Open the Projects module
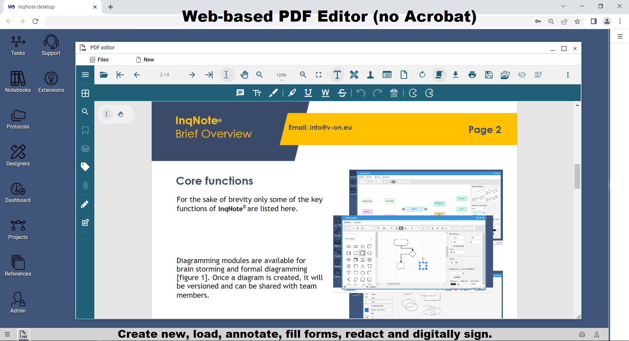 coord(18,230)
